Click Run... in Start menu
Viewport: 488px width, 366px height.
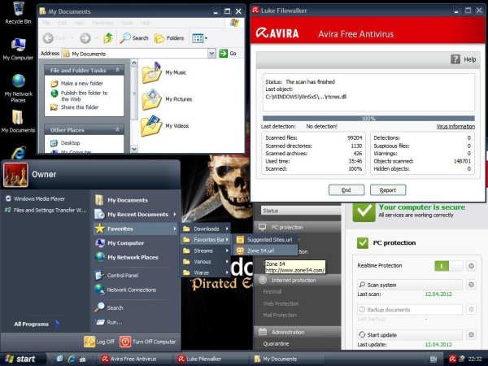pyautogui.click(x=109, y=322)
